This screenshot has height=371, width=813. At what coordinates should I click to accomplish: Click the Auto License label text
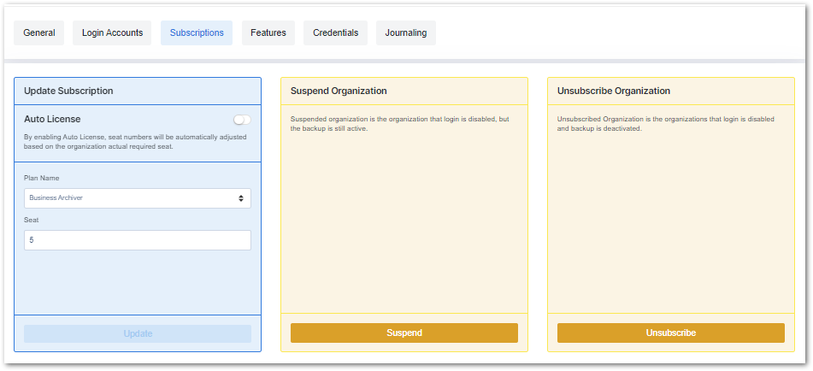point(52,119)
